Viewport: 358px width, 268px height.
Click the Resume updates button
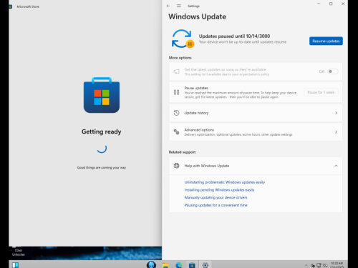pos(326,41)
